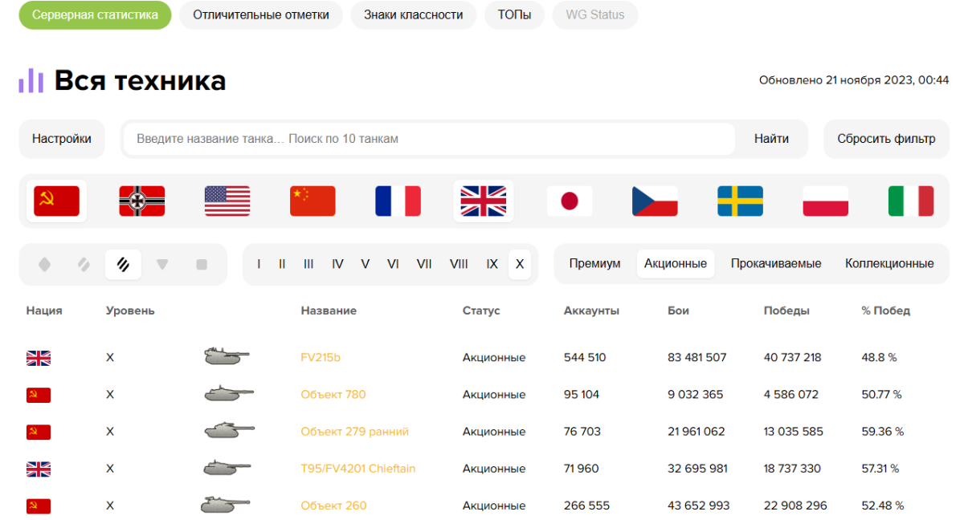This screenshot has width=964, height=520.
Task: Open the FV215b tank link
Action: coord(321,357)
